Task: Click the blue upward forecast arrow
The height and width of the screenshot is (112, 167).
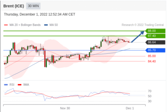Action: 137,36
